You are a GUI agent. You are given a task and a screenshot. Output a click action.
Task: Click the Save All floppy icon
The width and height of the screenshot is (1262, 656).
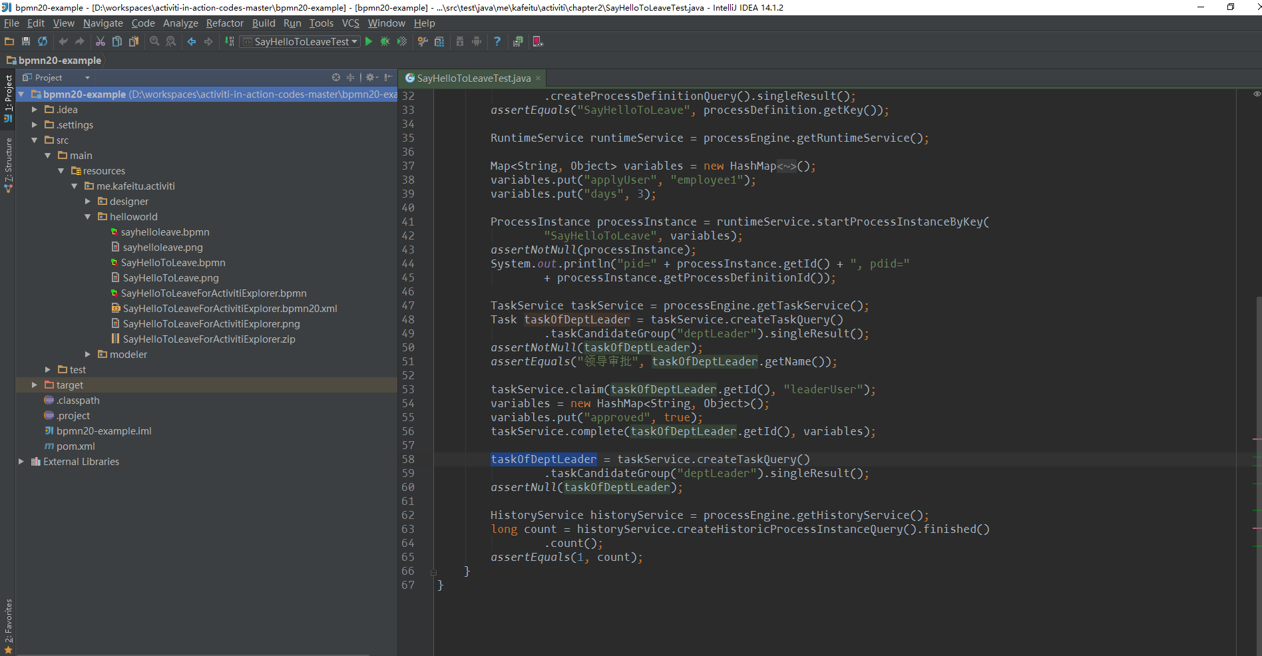pyautogui.click(x=26, y=41)
